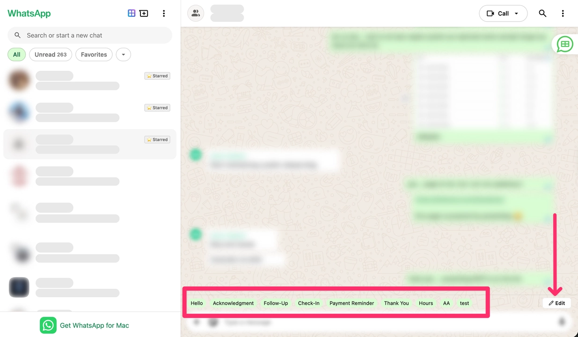Image resolution: width=578 pixels, height=337 pixels.
Task: Expand the Call dropdown
Action: [x=517, y=14]
